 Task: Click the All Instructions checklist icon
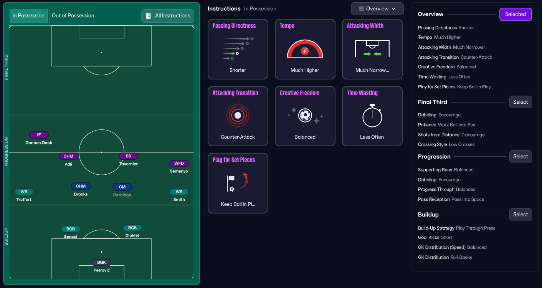149,16
